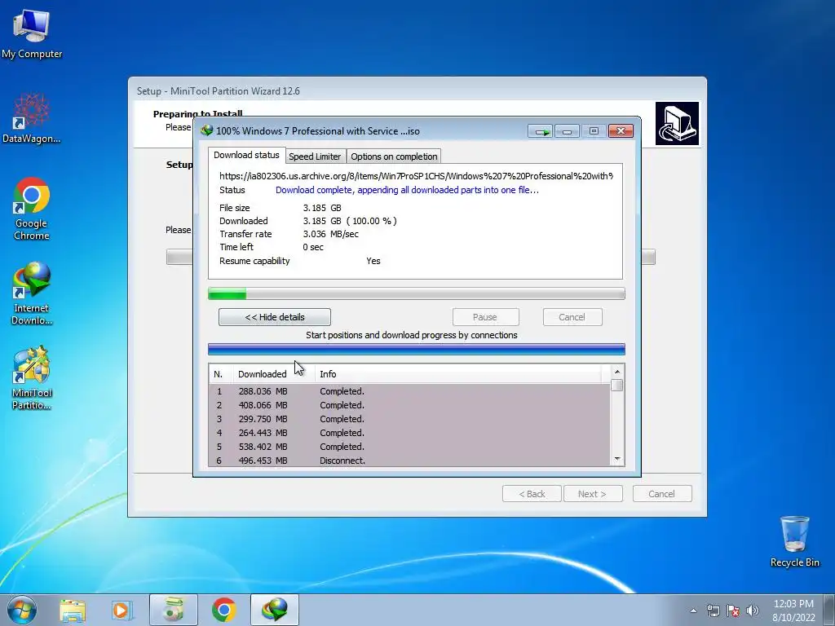The image size is (835, 626).
Task: Click the blue connections progress bar
Action: coord(417,349)
